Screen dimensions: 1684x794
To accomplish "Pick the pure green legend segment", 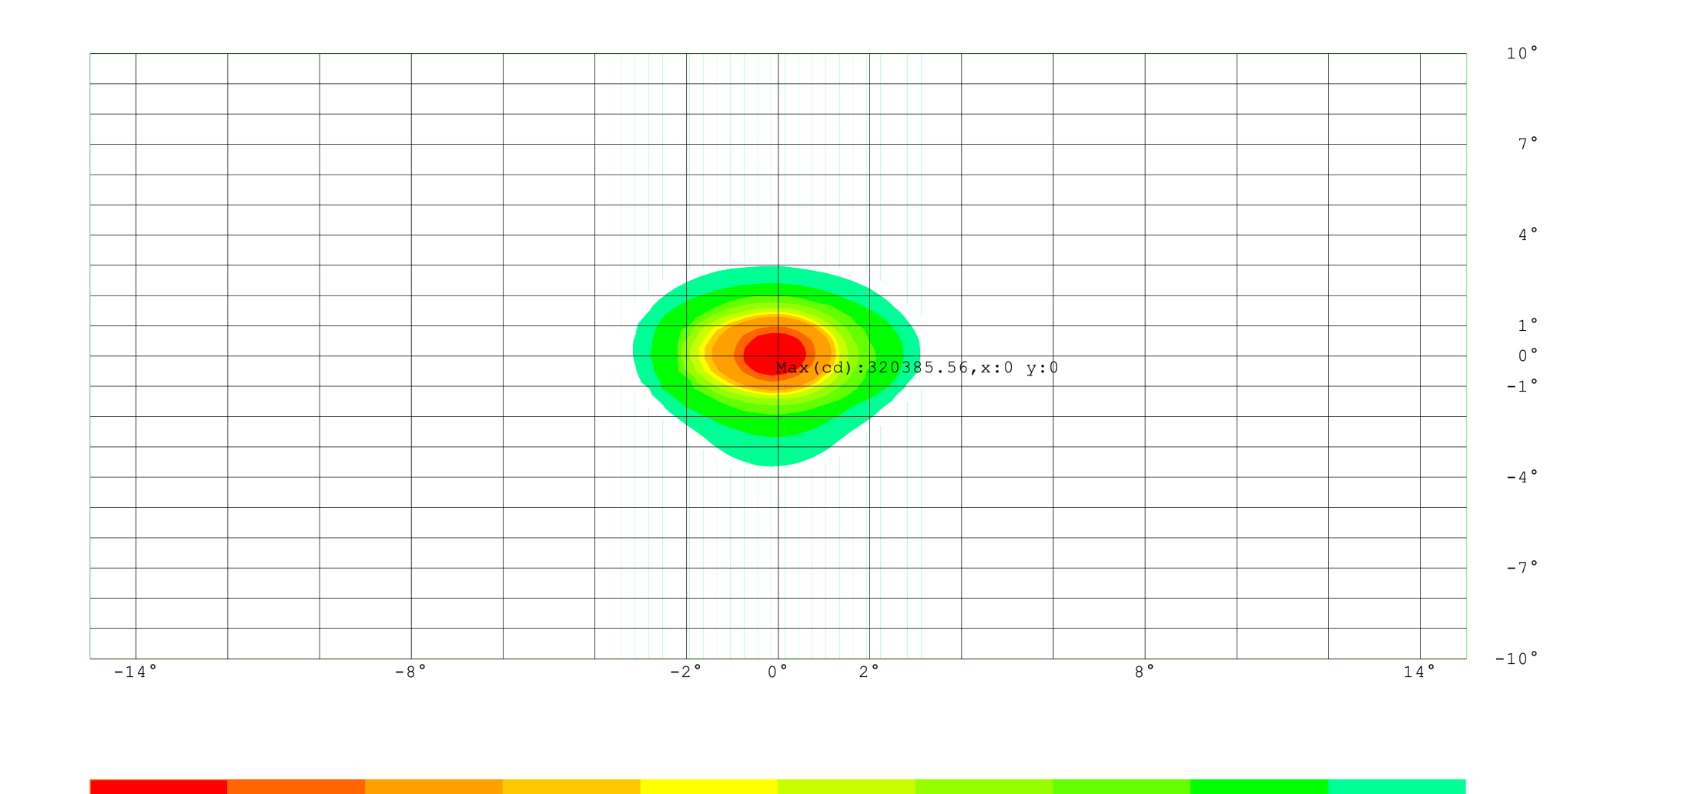I will tap(1260, 786).
